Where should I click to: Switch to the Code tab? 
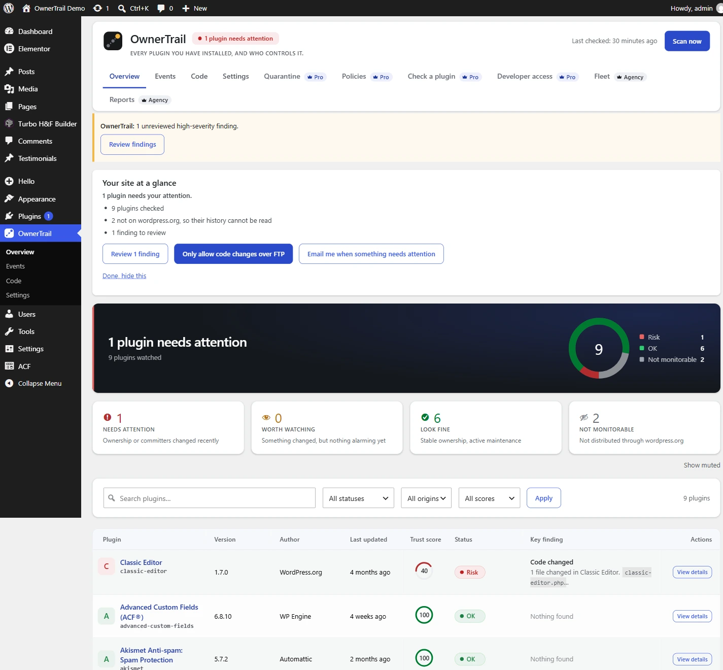pyautogui.click(x=199, y=77)
